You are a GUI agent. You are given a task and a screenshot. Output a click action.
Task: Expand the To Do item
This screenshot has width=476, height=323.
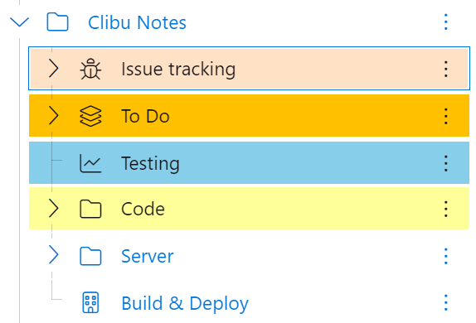pyautogui.click(x=53, y=116)
